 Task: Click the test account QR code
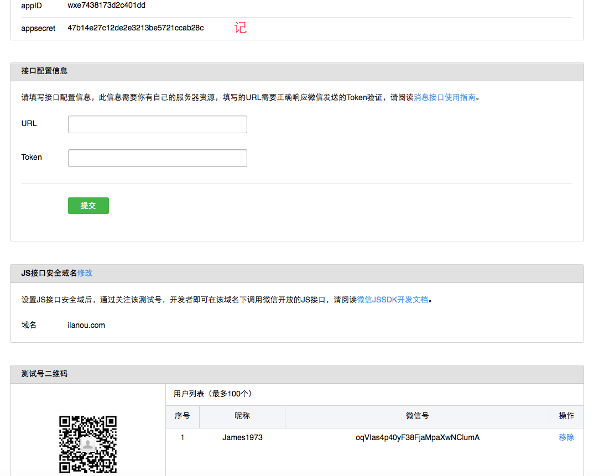click(x=88, y=444)
